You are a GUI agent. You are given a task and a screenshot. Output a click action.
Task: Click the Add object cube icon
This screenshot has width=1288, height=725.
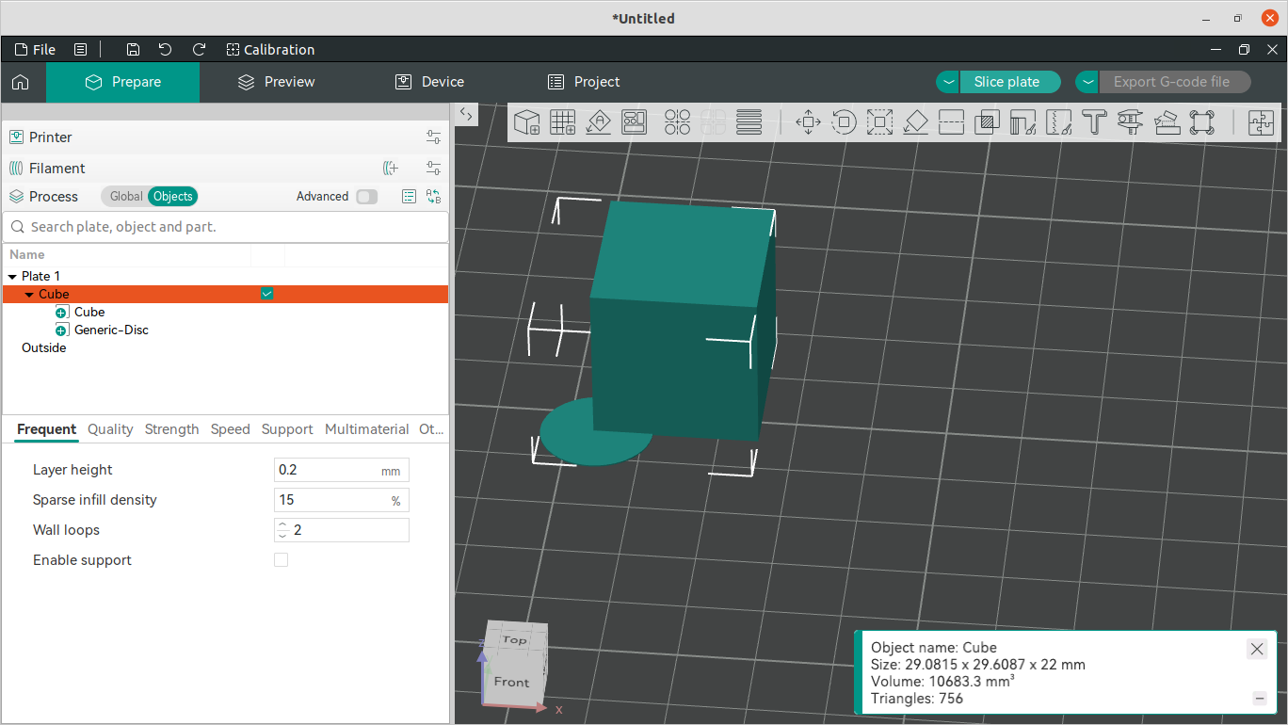(x=526, y=122)
